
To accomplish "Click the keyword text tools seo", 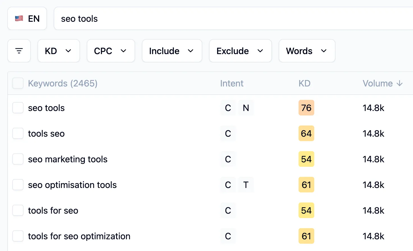I will tap(46, 134).
